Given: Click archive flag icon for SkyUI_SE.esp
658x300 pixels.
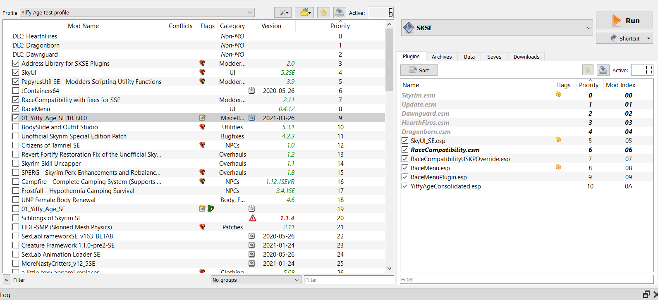Looking at the screenshot, I should [558, 140].
